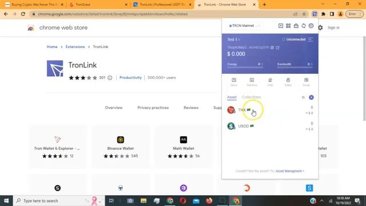Open the tab search dropdown arrow
This screenshot has width=366, height=206.
point(323,4)
